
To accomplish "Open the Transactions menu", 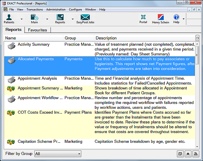I will [35, 10].
